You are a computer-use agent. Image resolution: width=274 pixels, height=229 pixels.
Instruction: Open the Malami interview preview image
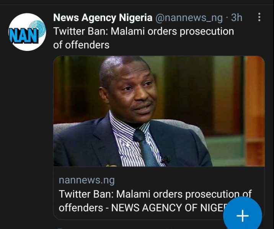point(159,111)
